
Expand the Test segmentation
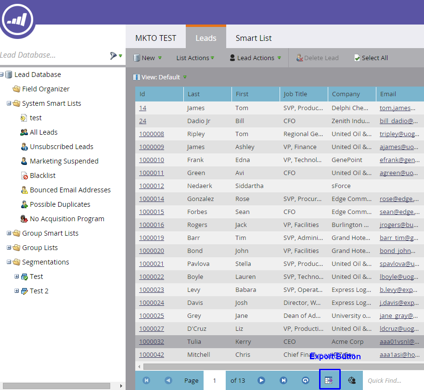(x=16, y=276)
